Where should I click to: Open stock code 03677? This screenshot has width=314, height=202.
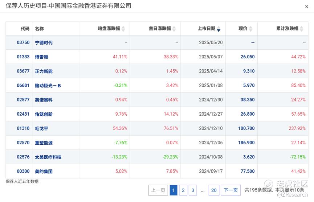[x=23, y=71]
